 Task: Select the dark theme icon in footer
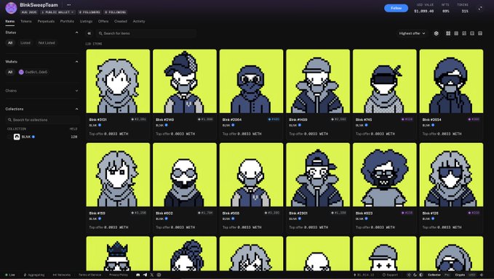[x=415, y=275]
